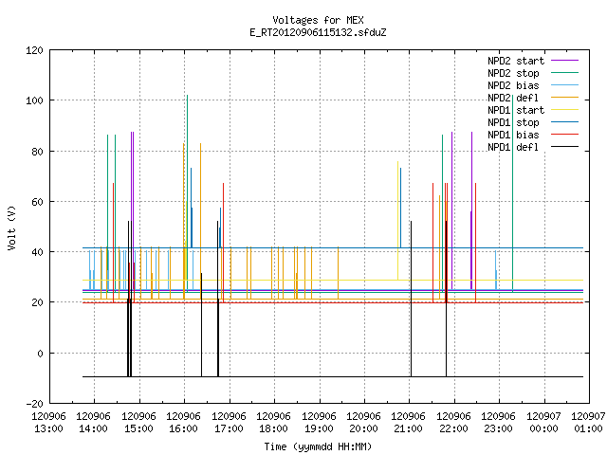
Task: Click the green NPD2 stop legend line sample
Action: click(564, 73)
